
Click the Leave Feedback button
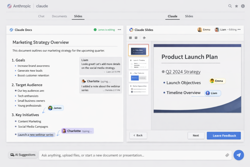[x=224, y=136]
